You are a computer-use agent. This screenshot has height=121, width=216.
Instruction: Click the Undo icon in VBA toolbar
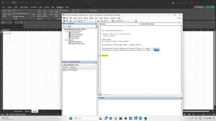coord(85,21)
